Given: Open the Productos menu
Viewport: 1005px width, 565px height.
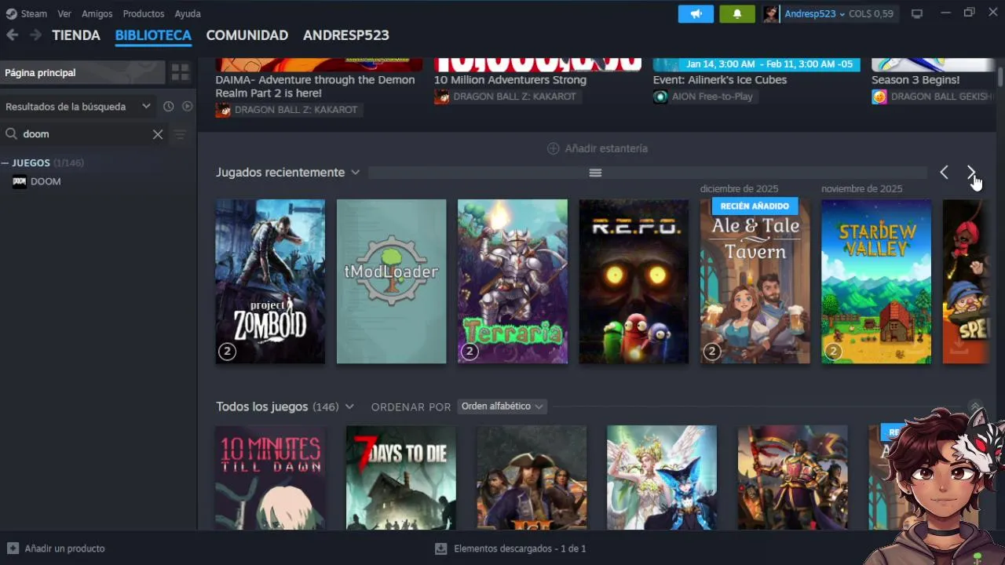Looking at the screenshot, I should point(144,13).
